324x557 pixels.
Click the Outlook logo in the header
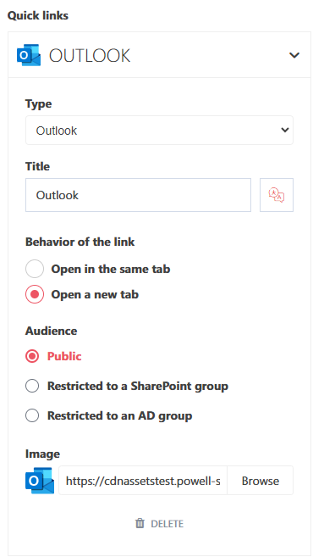coord(29,55)
